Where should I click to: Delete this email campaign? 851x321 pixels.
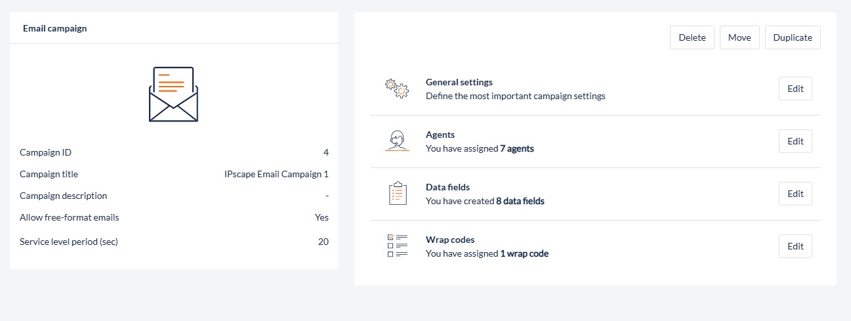coord(692,37)
